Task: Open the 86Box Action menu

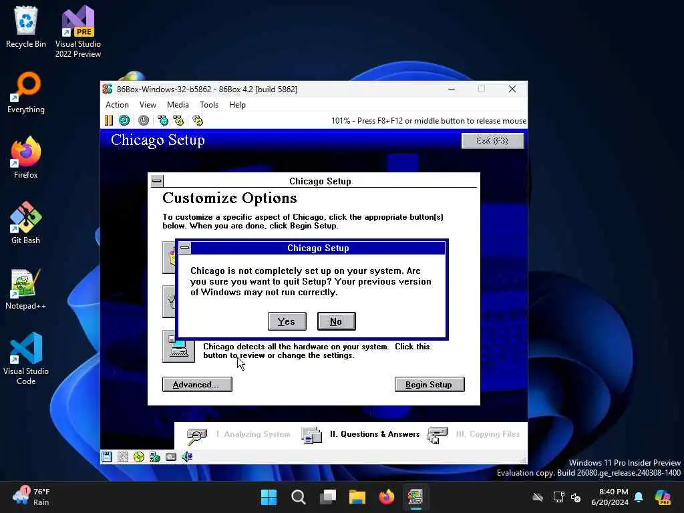Action: click(118, 105)
